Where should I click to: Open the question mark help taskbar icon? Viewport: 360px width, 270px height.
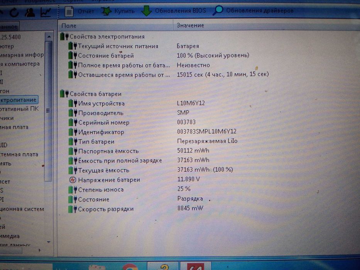point(164,266)
